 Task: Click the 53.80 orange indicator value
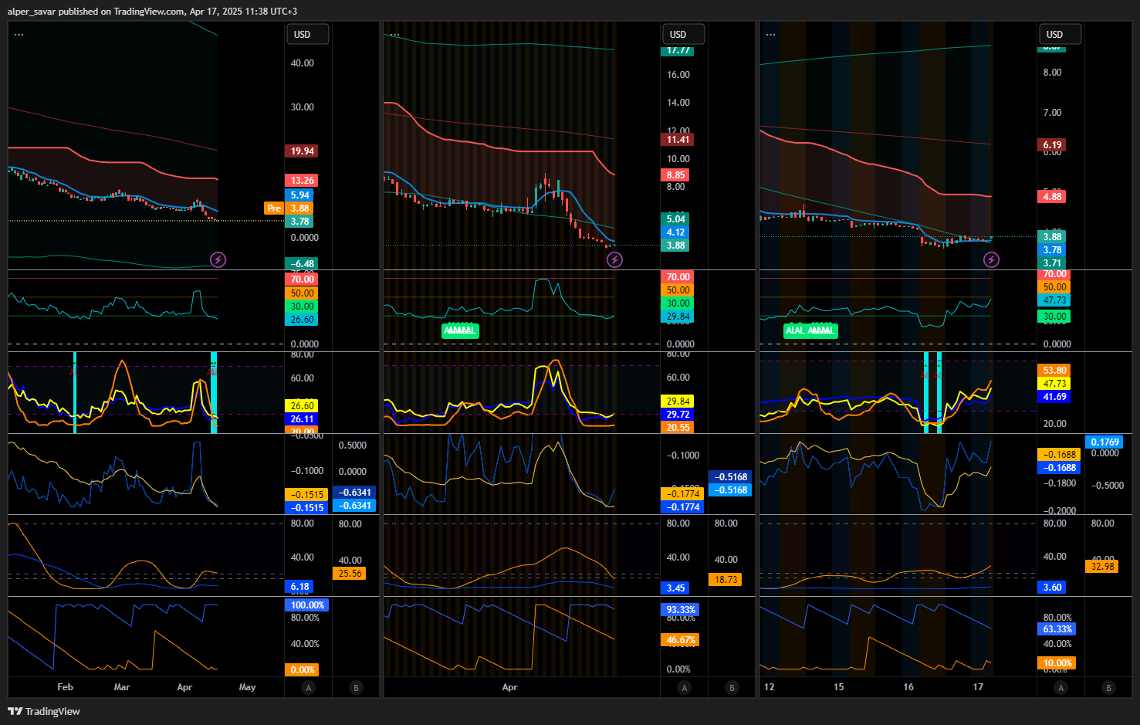pyautogui.click(x=1054, y=371)
